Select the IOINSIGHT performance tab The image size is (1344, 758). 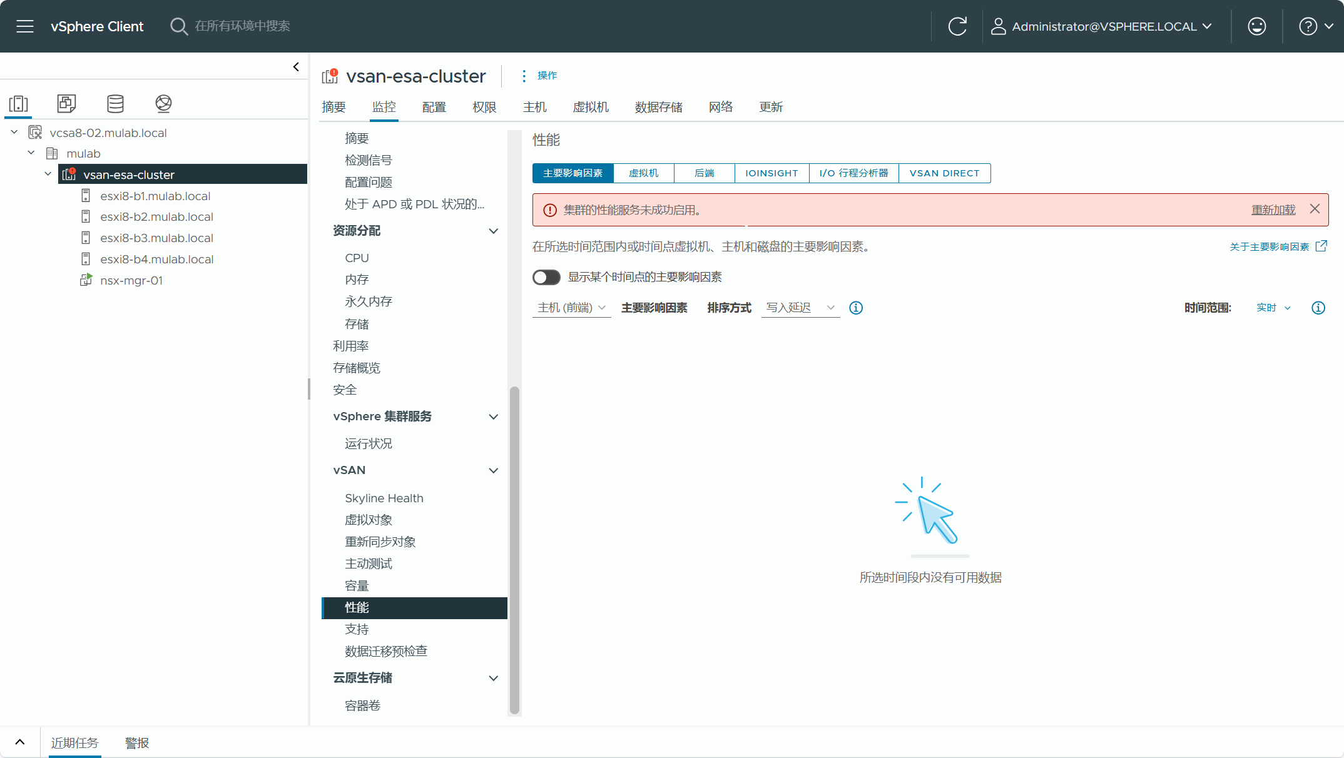pos(771,173)
